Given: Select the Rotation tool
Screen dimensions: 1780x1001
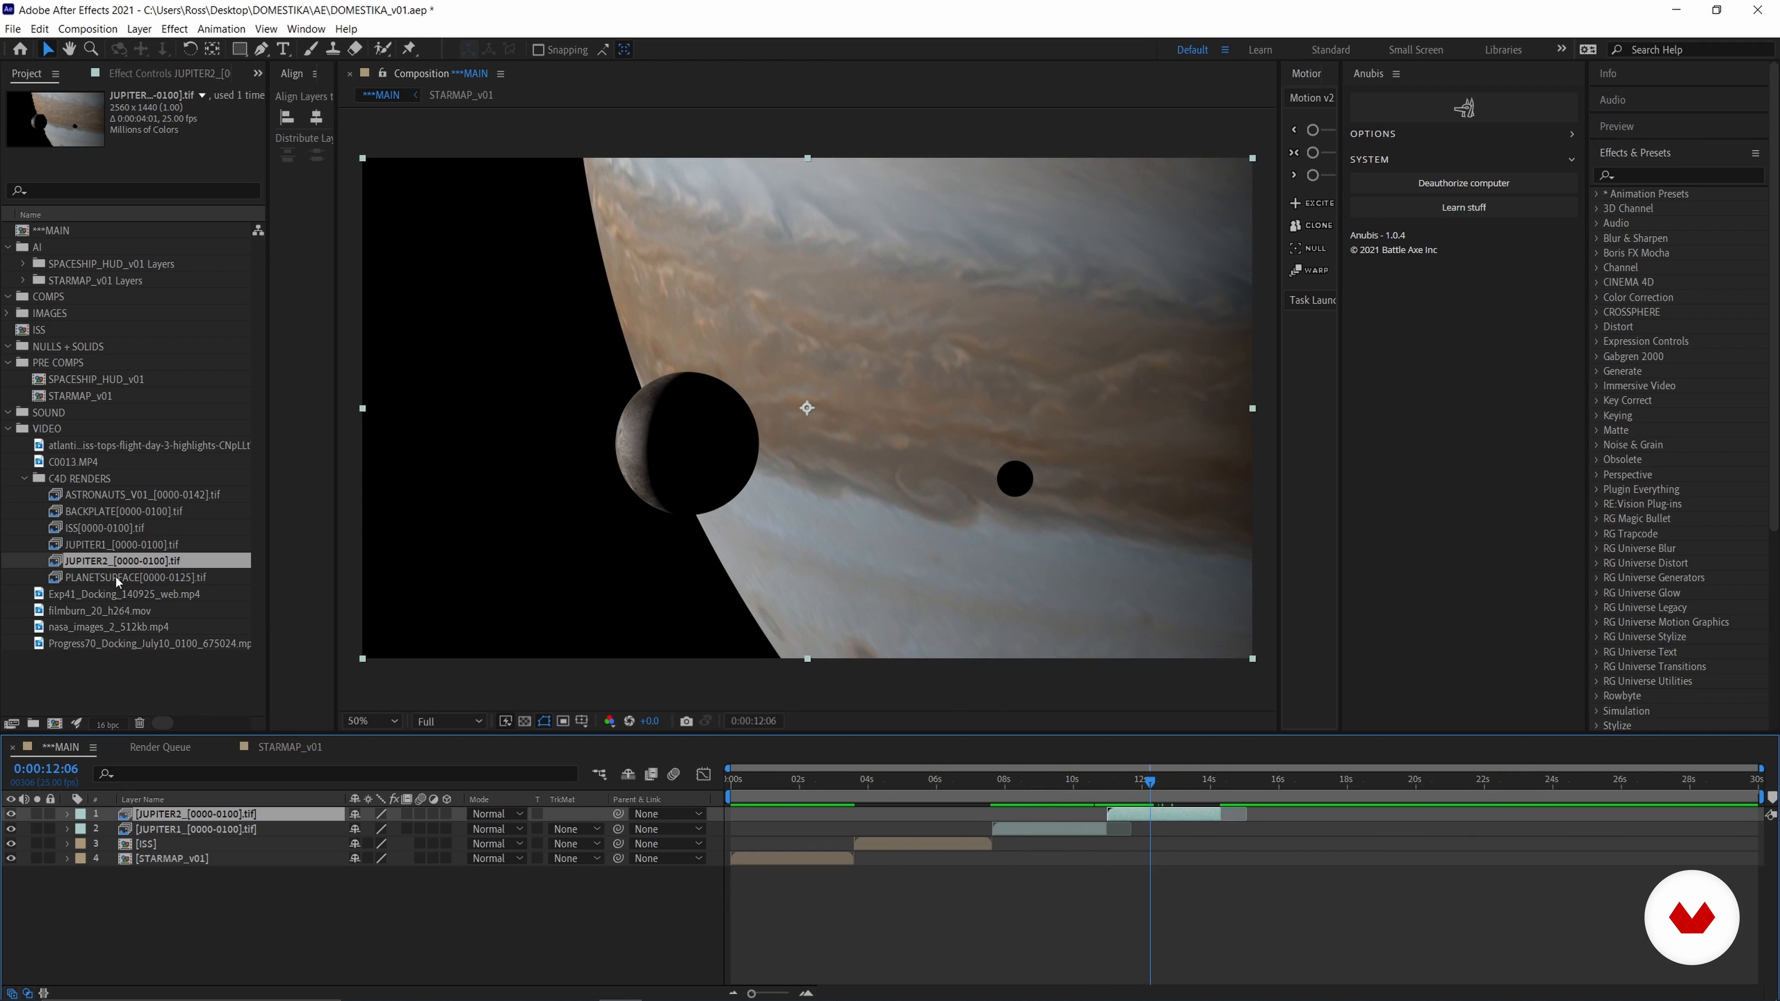Looking at the screenshot, I should point(189,49).
